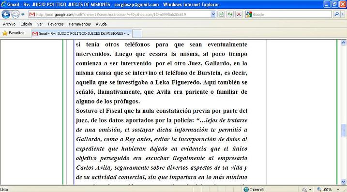Click the Refresh page icon
This screenshot has width=347, height=192.
point(230,15)
